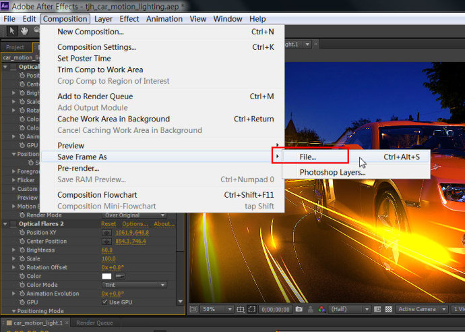Open the Render Mode Over Original dropdown

pos(134,215)
